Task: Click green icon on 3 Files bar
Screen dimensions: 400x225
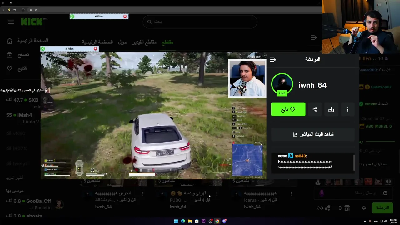Action: click(42, 49)
